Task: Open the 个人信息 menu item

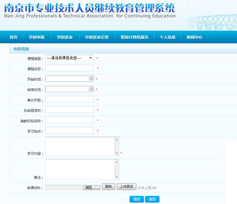Action: [x=168, y=37]
